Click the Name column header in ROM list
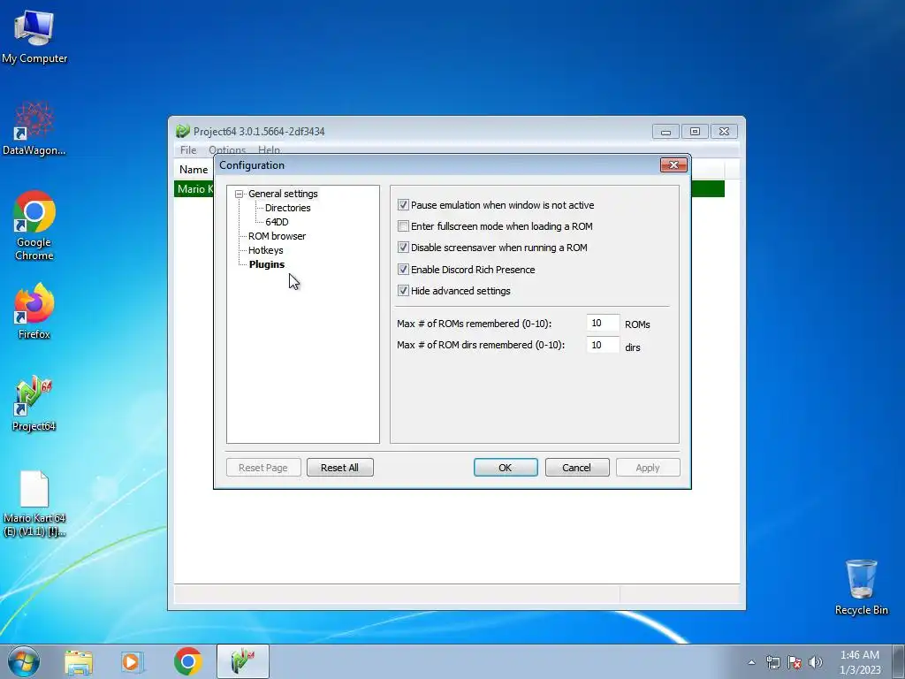 [194, 170]
